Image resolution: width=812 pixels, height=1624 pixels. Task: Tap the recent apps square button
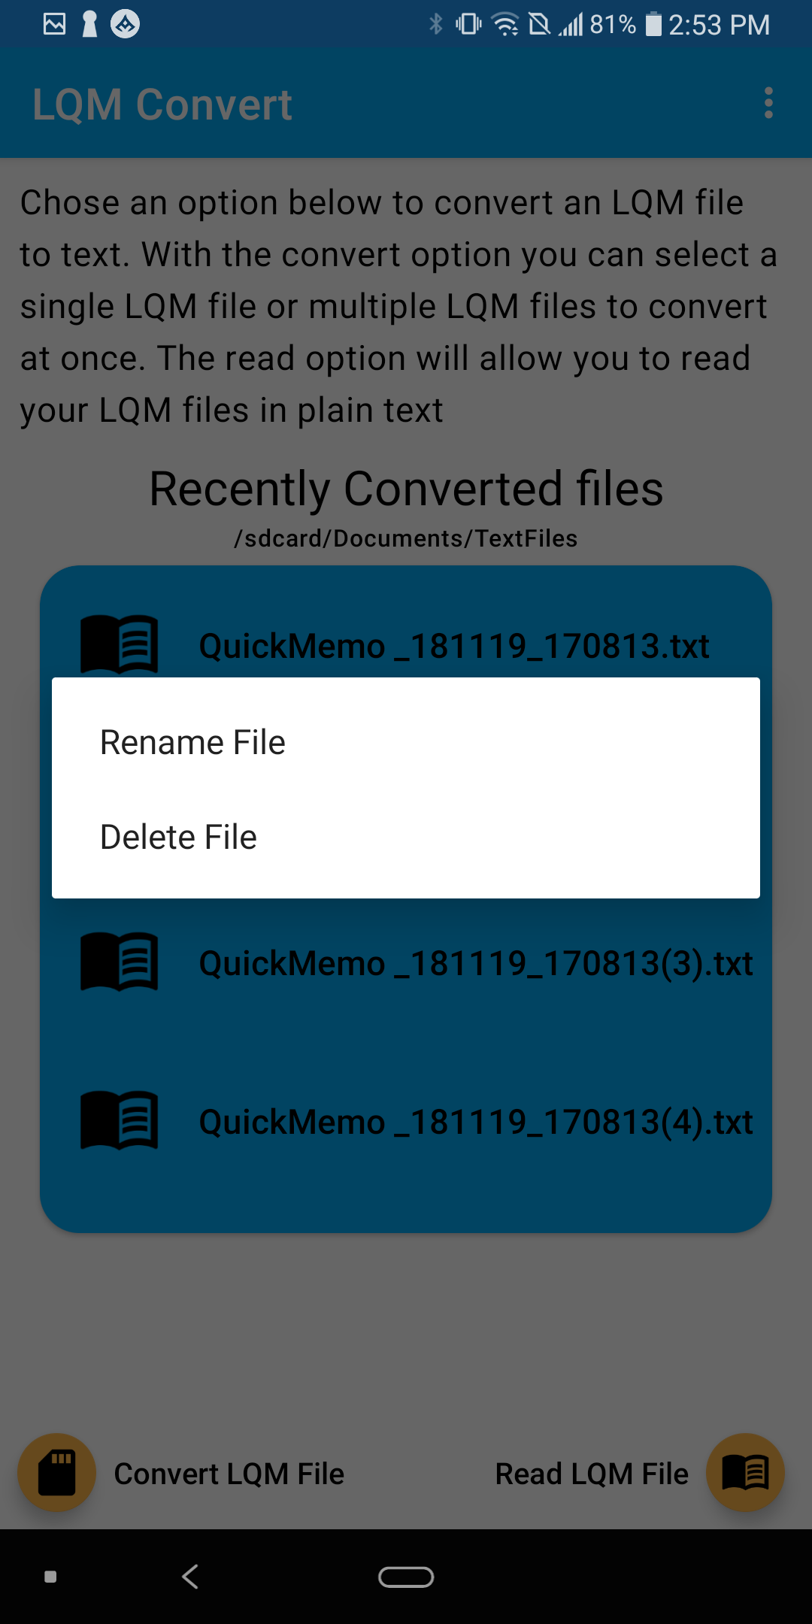(50, 1577)
